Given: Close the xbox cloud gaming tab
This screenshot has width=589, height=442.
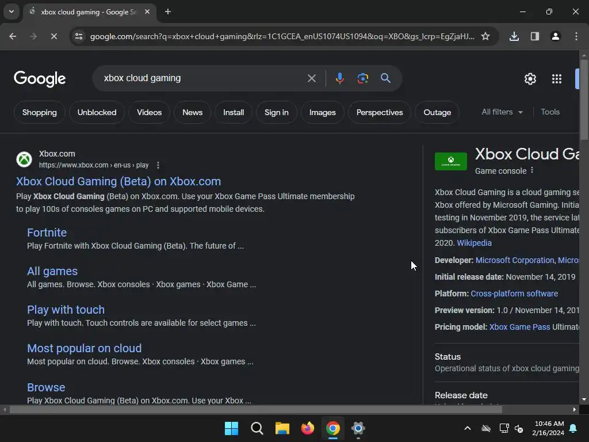Looking at the screenshot, I should (x=147, y=12).
